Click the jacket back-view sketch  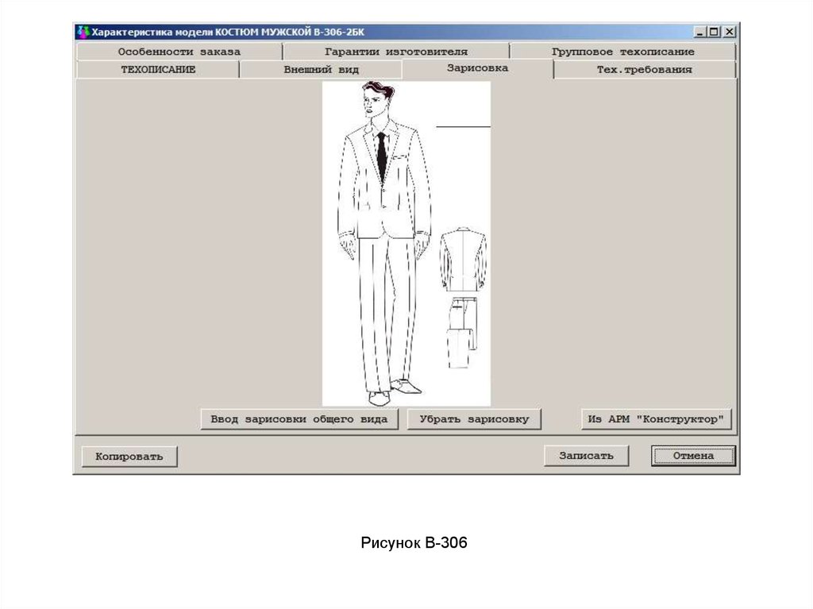click(x=464, y=259)
